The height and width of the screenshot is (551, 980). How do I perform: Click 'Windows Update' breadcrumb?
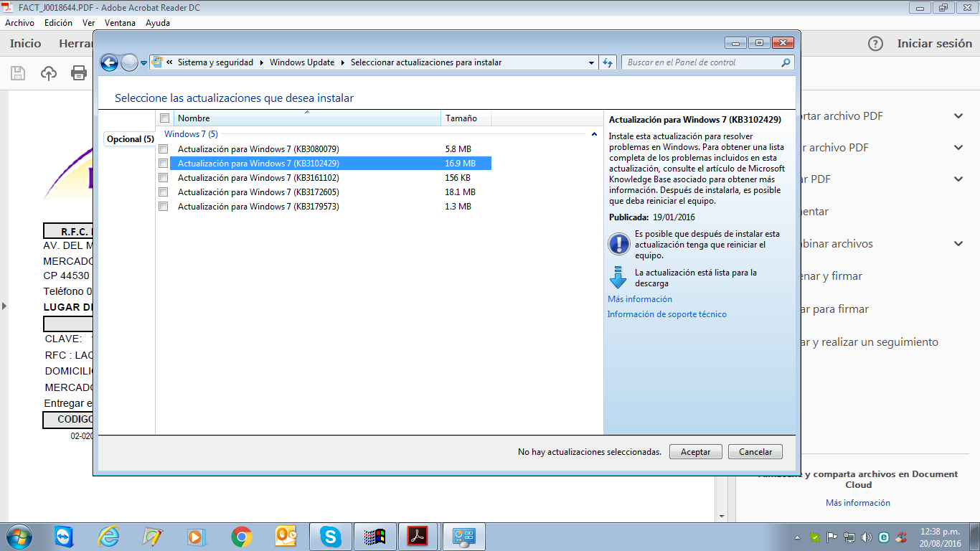(302, 62)
